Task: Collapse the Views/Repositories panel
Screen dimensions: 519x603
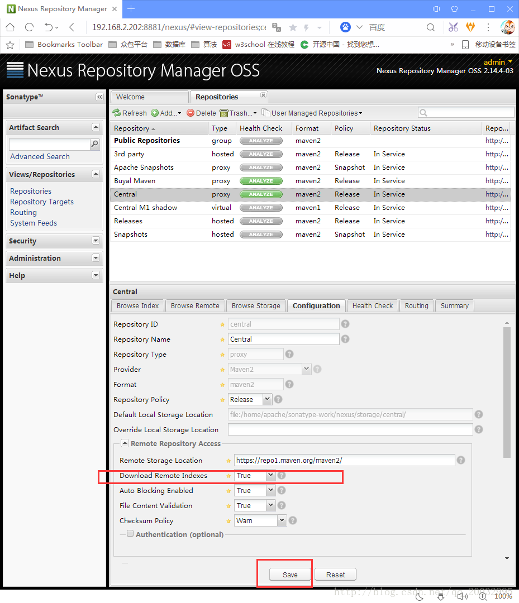Action: click(96, 174)
